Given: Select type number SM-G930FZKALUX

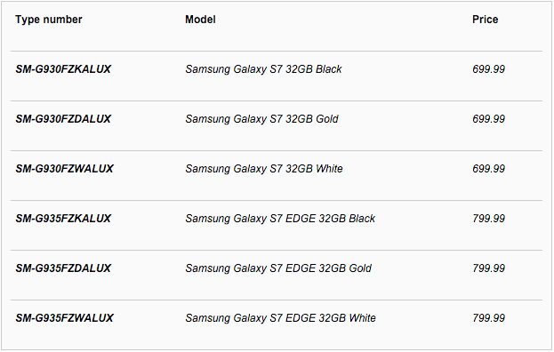Looking at the screenshot, I should click(63, 69).
